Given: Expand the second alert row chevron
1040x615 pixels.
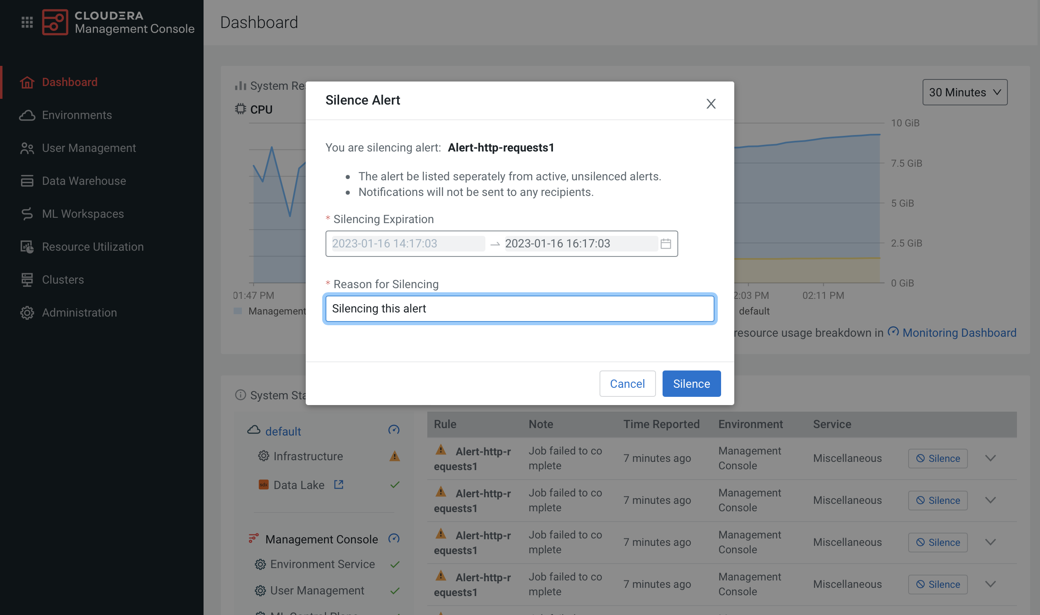Looking at the screenshot, I should pyautogui.click(x=990, y=500).
